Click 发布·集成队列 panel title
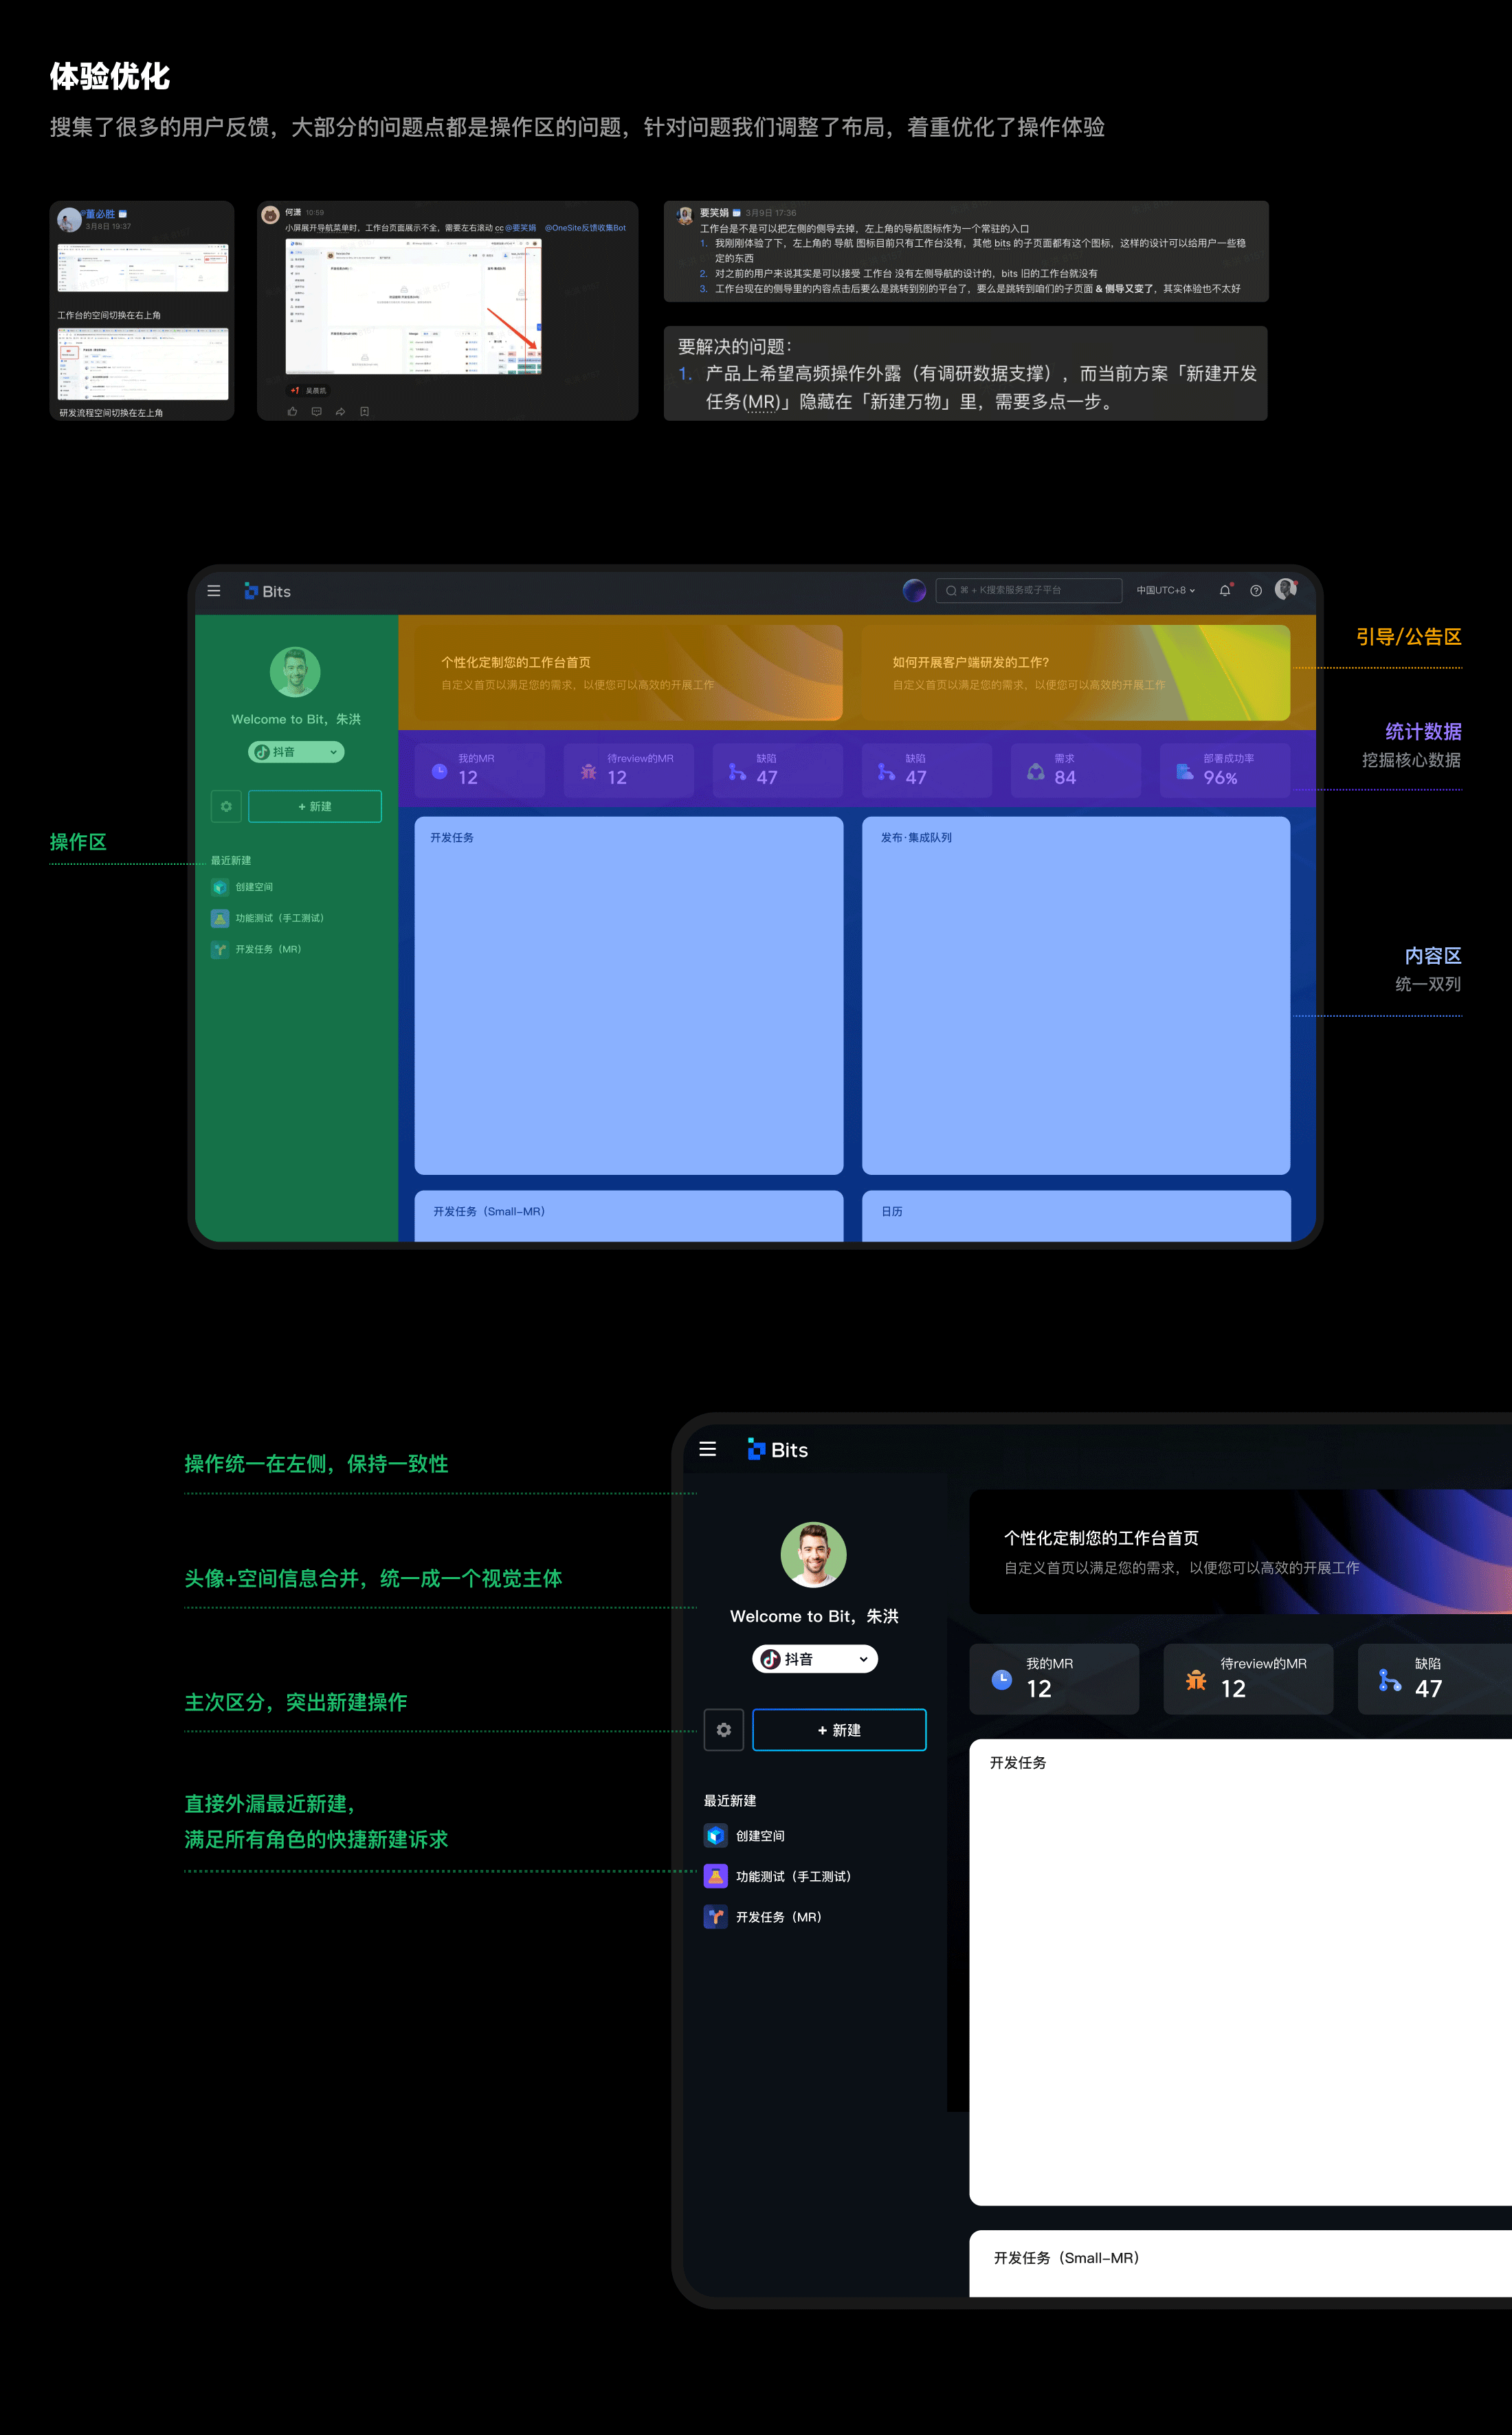The width and height of the screenshot is (1512, 2435). coord(916,838)
